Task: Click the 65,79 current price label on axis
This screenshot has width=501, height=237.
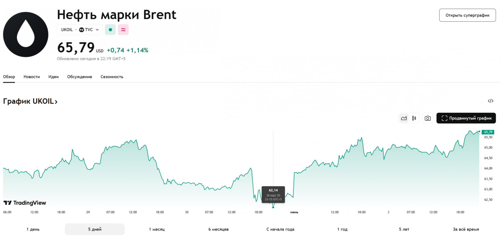Action: point(488,132)
